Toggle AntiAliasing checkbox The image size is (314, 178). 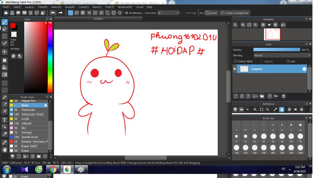click(x=127, y=13)
